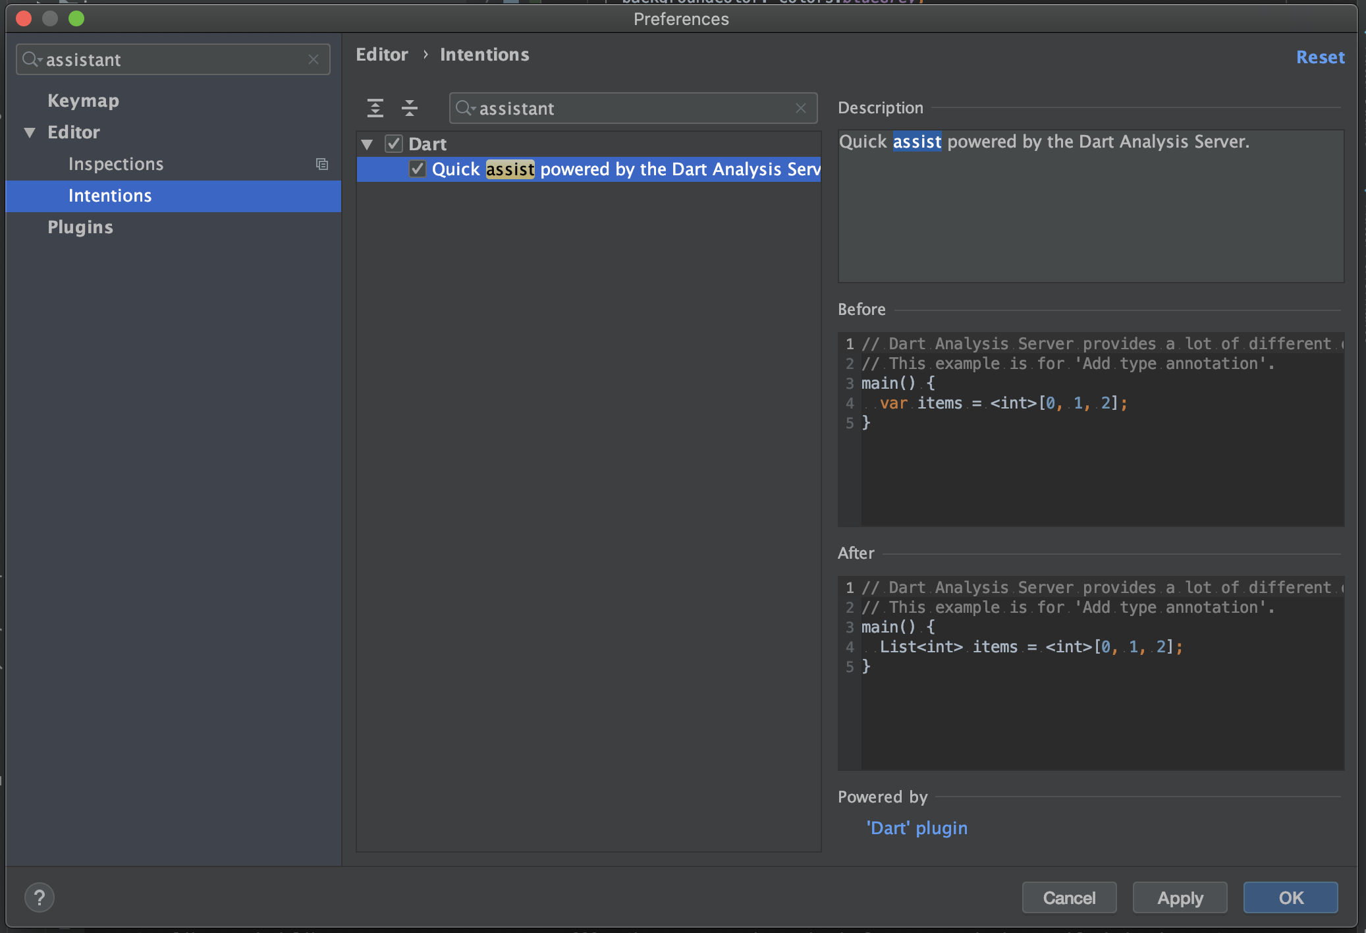Click the project-level settings icon beside Inspections
The width and height of the screenshot is (1366, 933).
(x=322, y=164)
